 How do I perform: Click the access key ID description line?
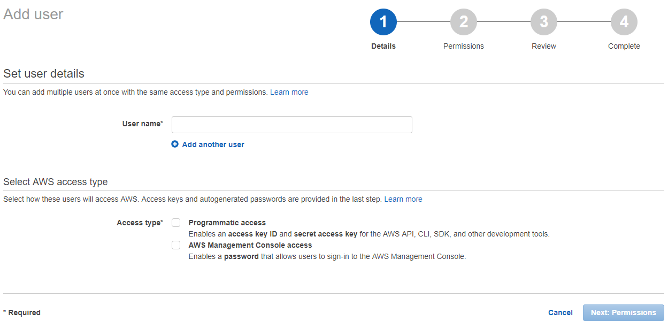tap(369, 234)
